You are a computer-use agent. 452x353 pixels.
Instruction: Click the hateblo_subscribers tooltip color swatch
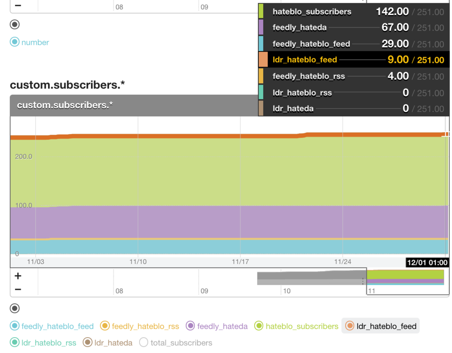click(x=261, y=11)
